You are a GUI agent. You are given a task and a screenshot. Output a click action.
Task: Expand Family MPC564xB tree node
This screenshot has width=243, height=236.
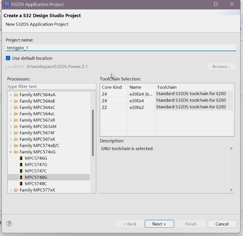point(10,101)
